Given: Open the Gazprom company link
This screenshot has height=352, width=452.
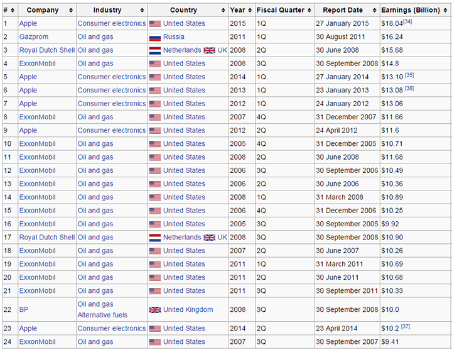Looking at the screenshot, I should (33, 37).
